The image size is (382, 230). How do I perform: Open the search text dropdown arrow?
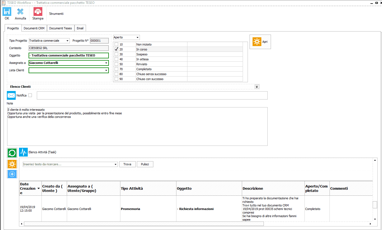115,164
